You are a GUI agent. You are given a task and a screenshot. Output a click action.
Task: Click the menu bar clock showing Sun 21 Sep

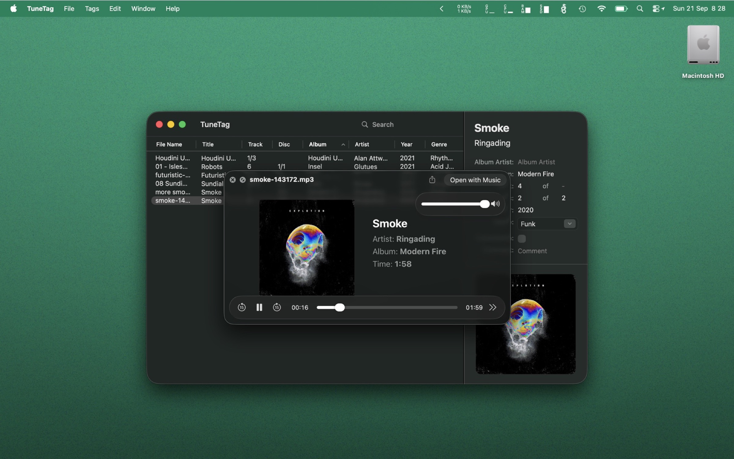pos(699,9)
